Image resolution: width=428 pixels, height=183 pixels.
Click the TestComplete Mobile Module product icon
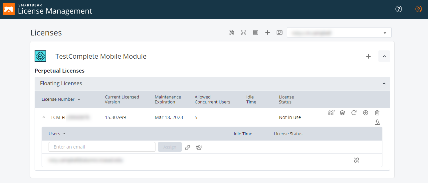(x=41, y=56)
